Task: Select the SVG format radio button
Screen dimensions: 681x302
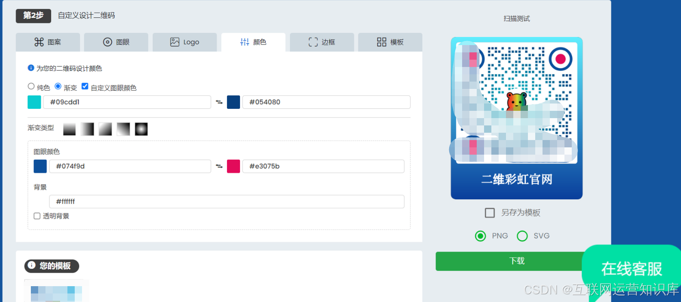Action: pos(522,236)
